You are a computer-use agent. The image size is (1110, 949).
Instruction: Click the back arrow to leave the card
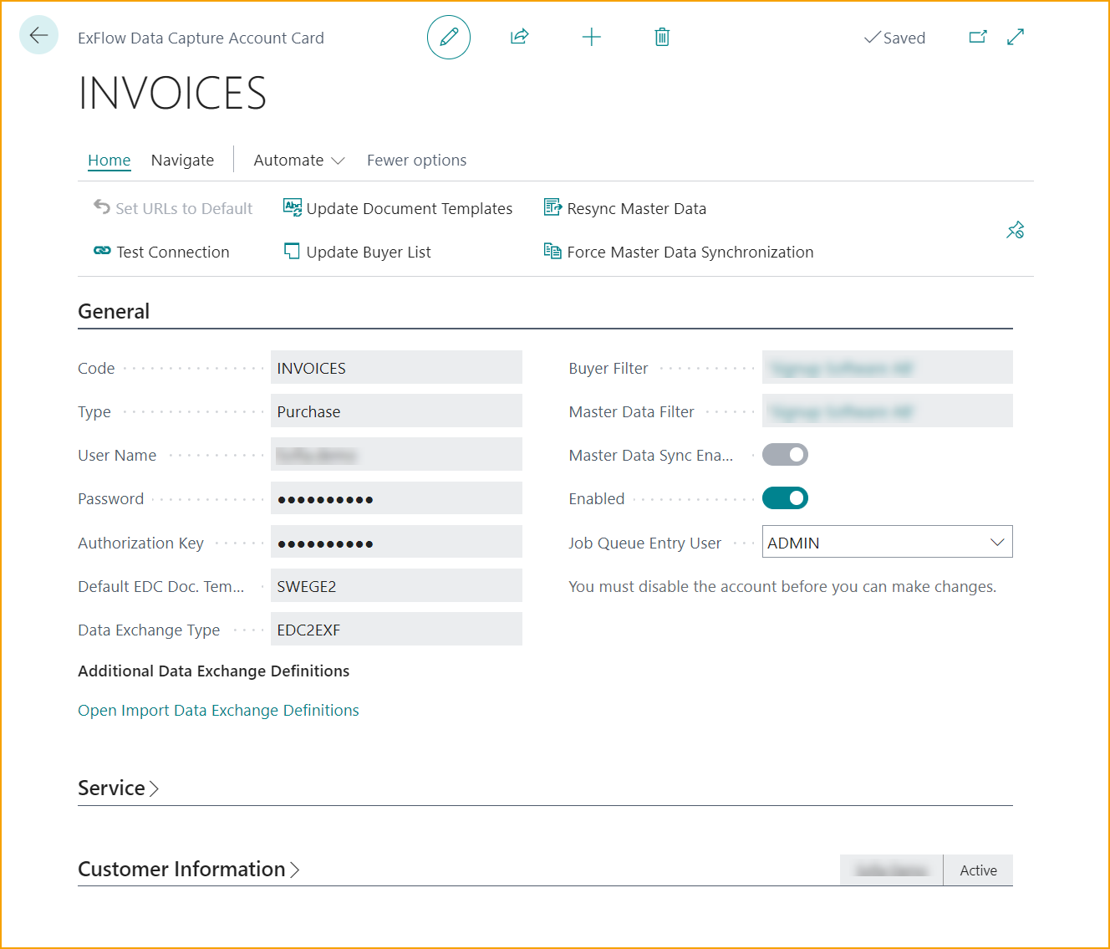coord(38,34)
